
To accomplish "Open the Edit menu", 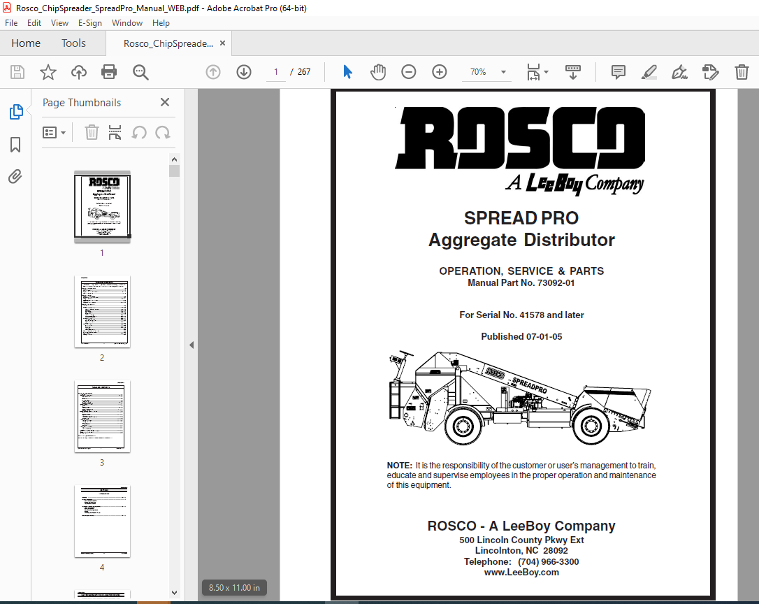I will point(34,23).
